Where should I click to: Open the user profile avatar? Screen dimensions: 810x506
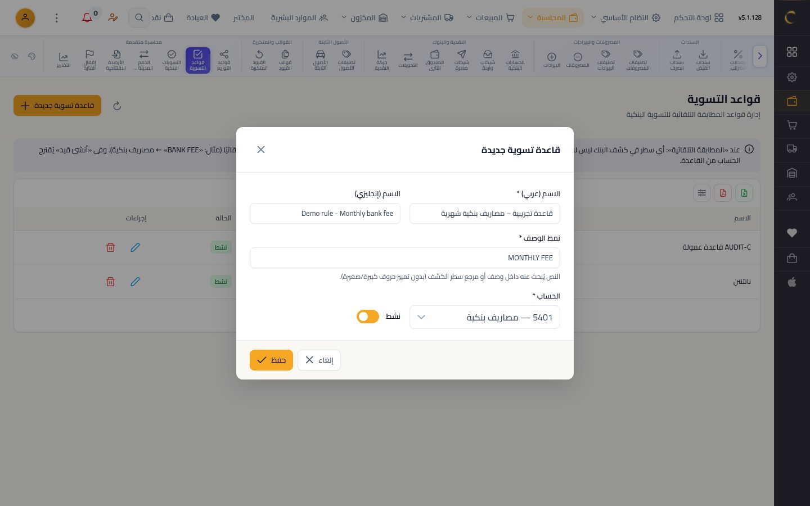click(25, 18)
